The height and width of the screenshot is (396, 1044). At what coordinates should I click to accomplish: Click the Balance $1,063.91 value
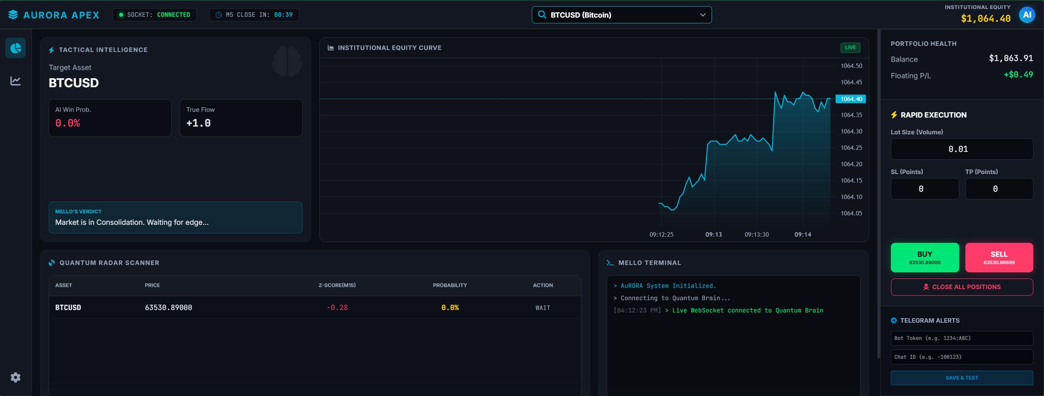[1011, 58]
